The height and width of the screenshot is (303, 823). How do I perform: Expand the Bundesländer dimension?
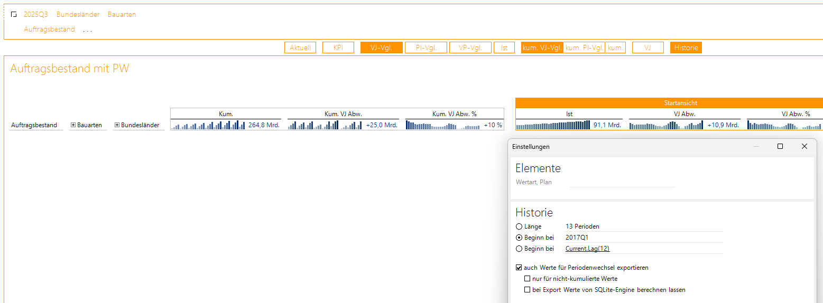[117, 125]
